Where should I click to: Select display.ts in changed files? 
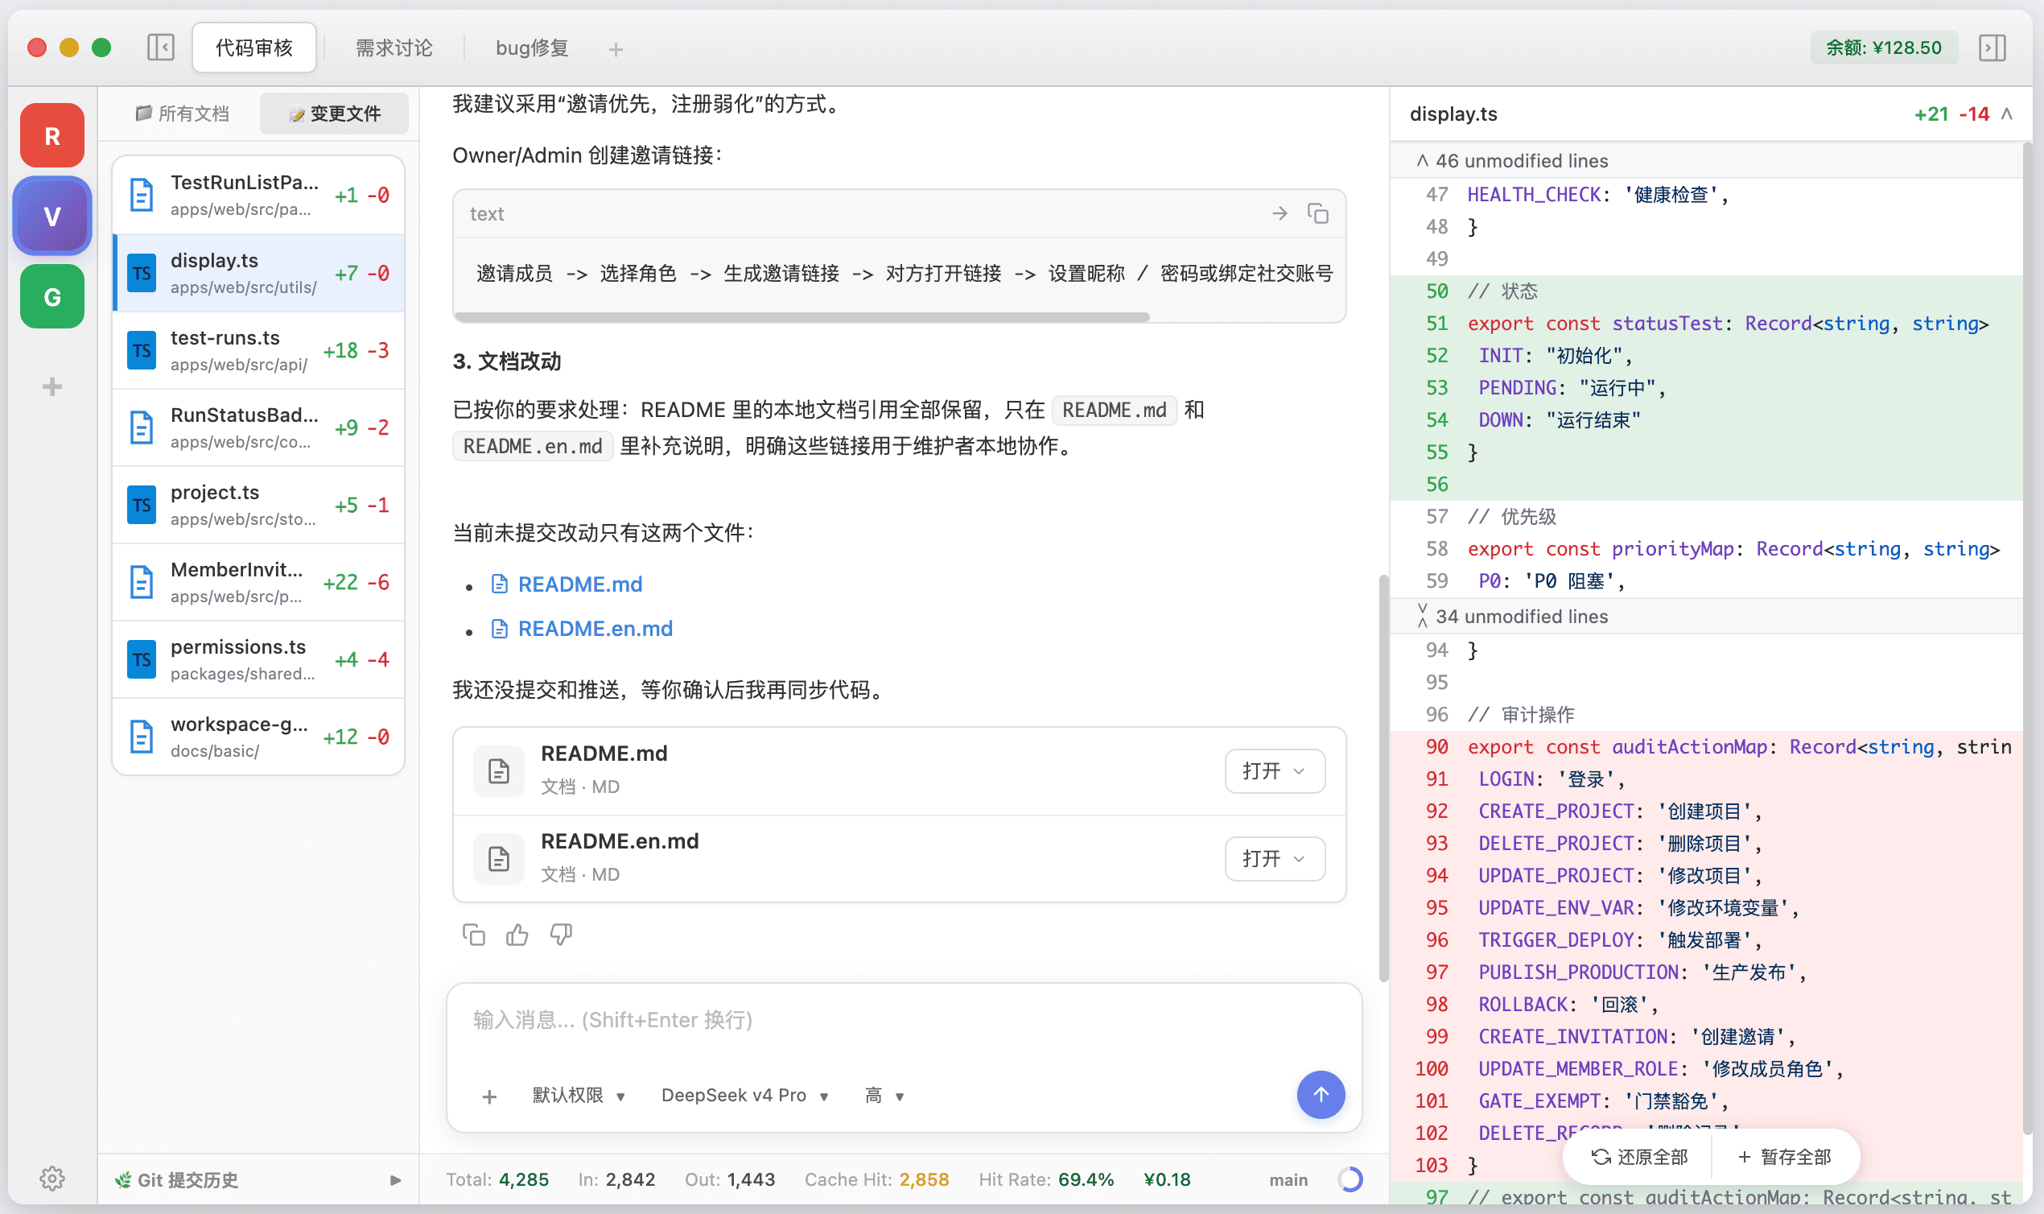(258, 272)
